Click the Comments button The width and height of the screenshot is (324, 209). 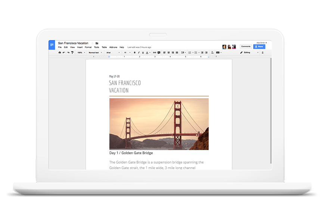coord(246,47)
